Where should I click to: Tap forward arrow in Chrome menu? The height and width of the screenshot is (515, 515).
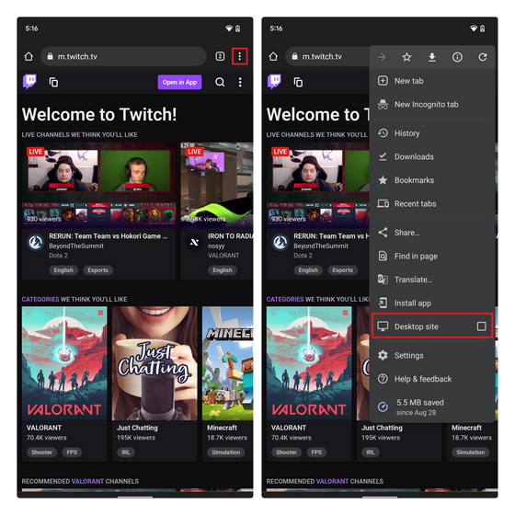point(382,57)
